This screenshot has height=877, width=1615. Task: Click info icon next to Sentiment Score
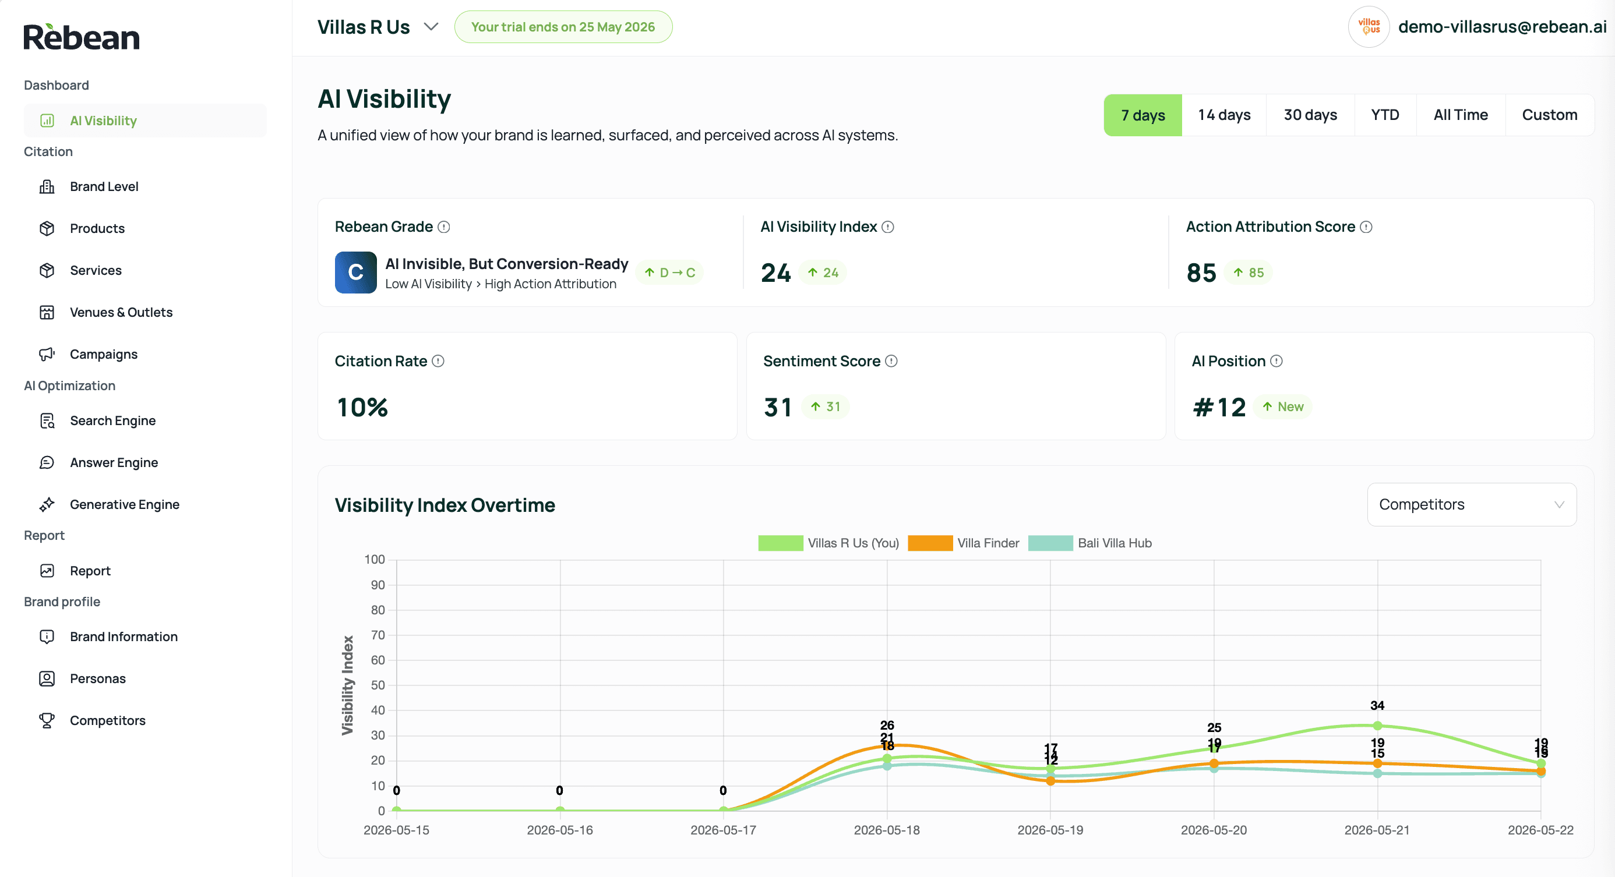click(891, 362)
